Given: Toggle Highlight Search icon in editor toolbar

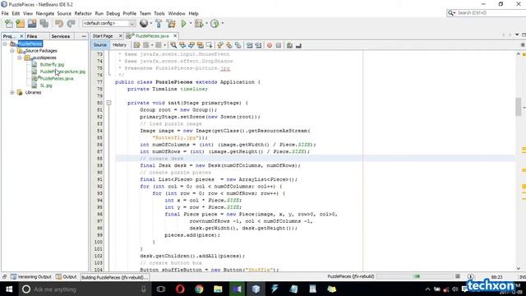Looking at the screenshot, I should click(x=201, y=45).
